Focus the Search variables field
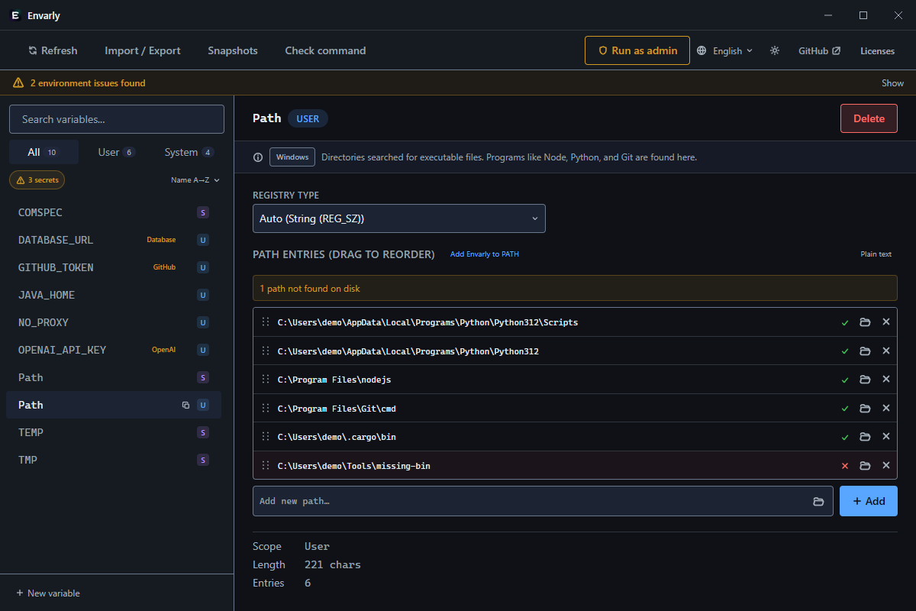Image resolution: width=916 pixels, height=611 pixels. 117,119
